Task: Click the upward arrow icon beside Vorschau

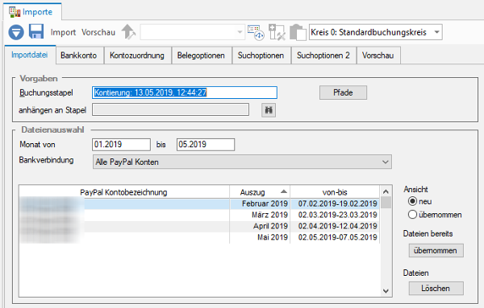Action: click(128, 32)
